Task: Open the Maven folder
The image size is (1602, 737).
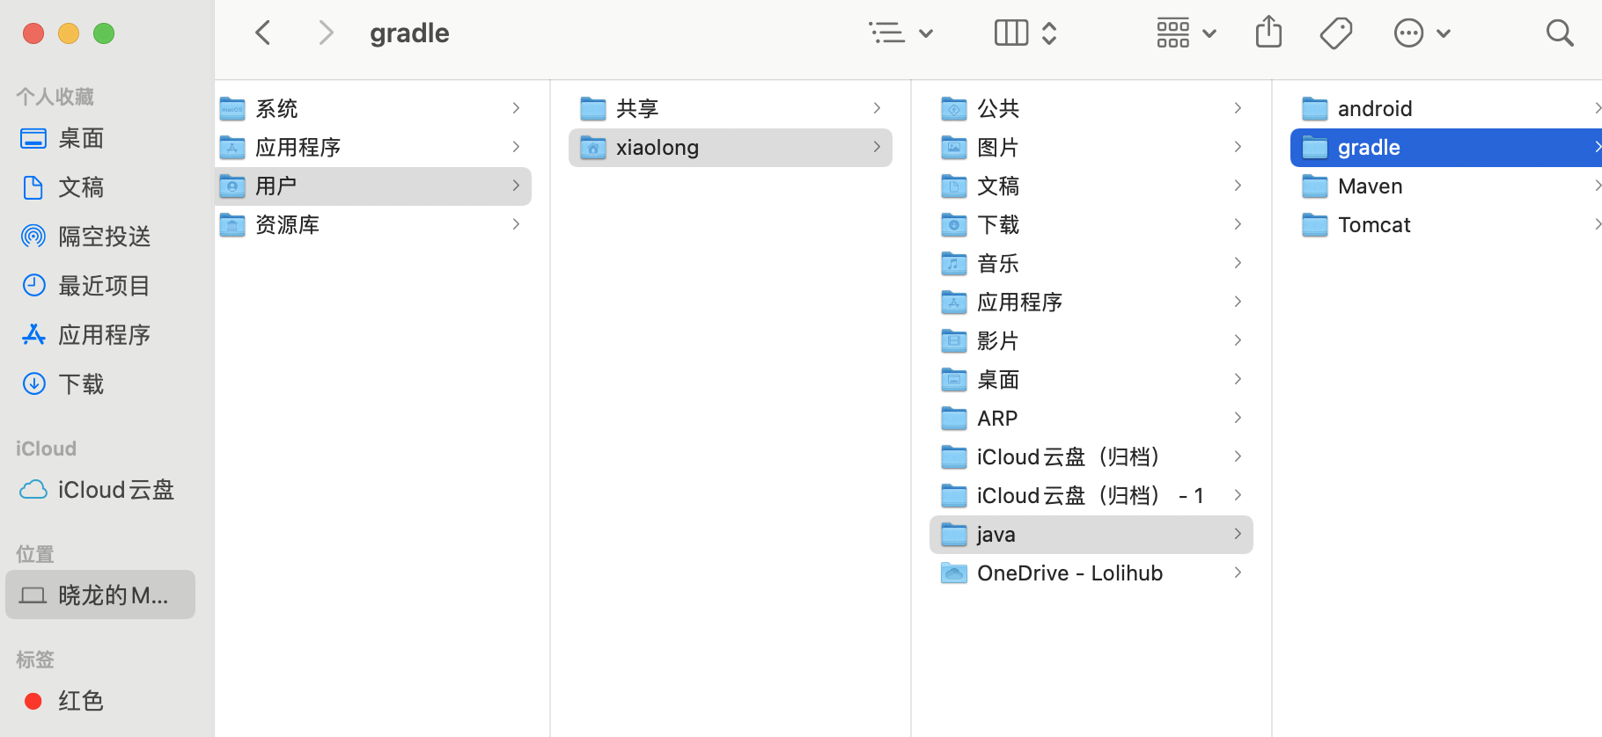Action: pyautogui.click(x=1370, y=186)
